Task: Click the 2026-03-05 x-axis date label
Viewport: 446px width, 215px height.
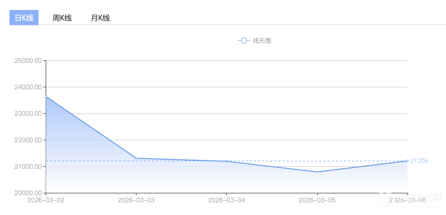Action: tap(317, 200)
